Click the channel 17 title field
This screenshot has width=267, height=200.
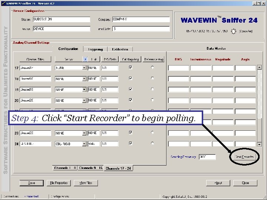[35, 68]
